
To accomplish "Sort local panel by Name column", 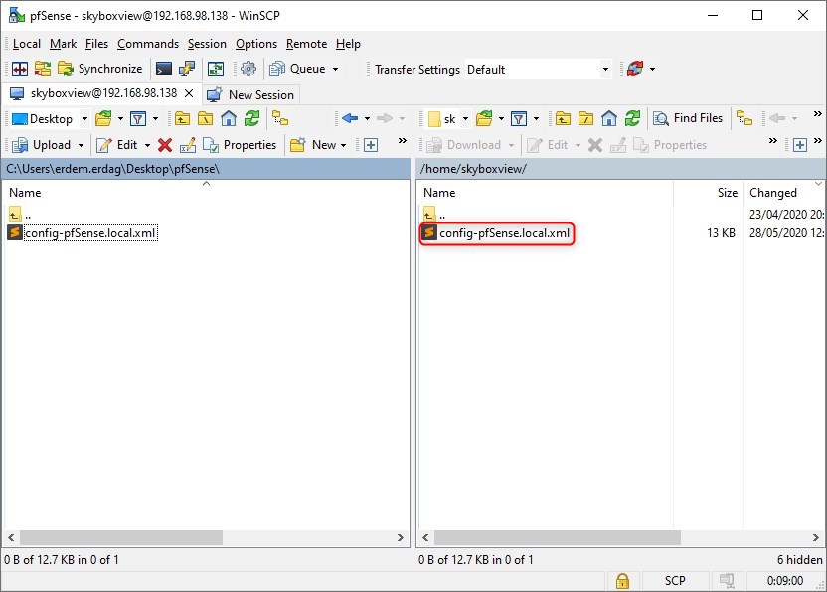I will tap(206, 193).
